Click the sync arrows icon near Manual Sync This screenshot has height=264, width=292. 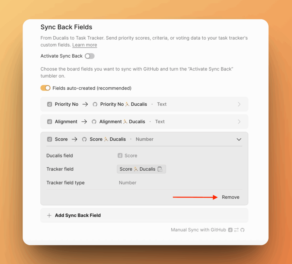click(x=236, y=230)
